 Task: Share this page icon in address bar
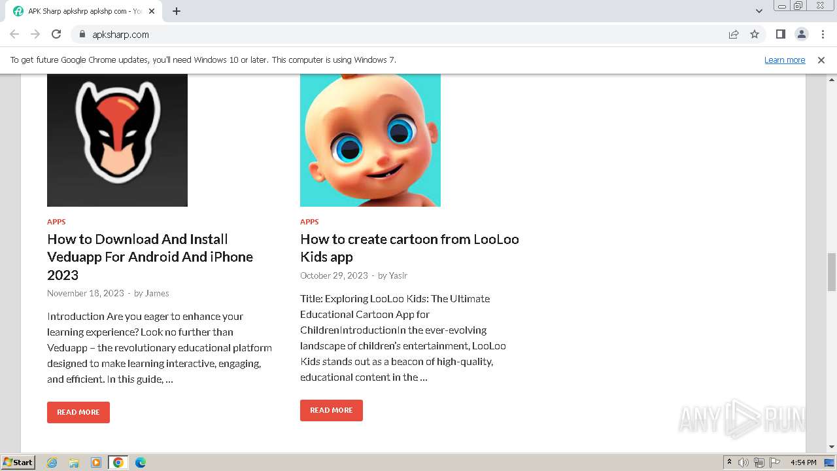(x=734, y=34)
